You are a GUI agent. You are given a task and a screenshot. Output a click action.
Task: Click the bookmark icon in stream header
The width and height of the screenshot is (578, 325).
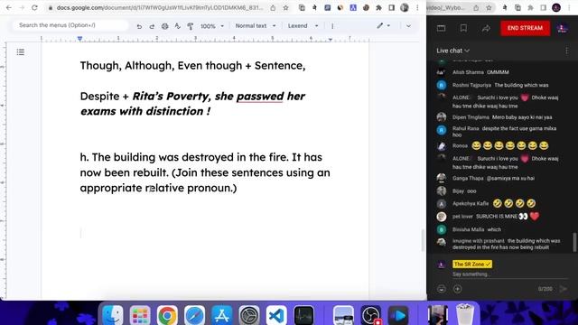click(463, 28)
